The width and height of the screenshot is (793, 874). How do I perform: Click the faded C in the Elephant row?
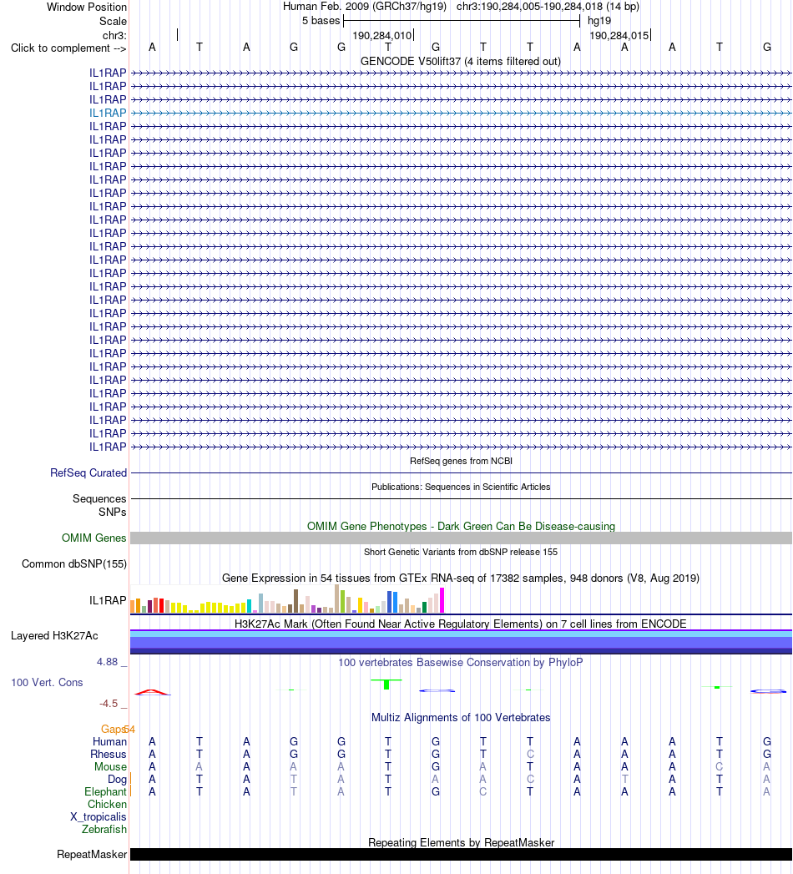tap(482, 791)
